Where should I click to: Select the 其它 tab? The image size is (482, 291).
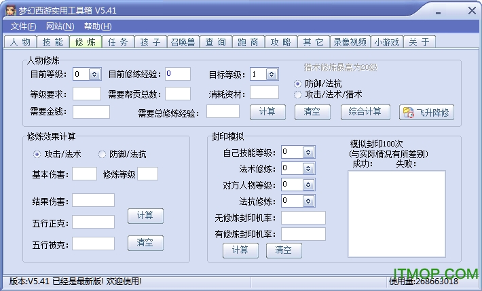[314, 42]
